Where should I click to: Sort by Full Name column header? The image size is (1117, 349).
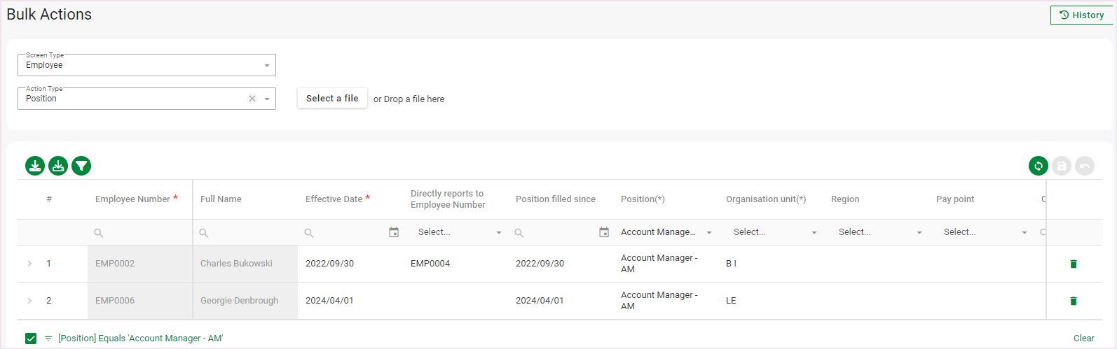pyautogui.click(x=221, y=199)
